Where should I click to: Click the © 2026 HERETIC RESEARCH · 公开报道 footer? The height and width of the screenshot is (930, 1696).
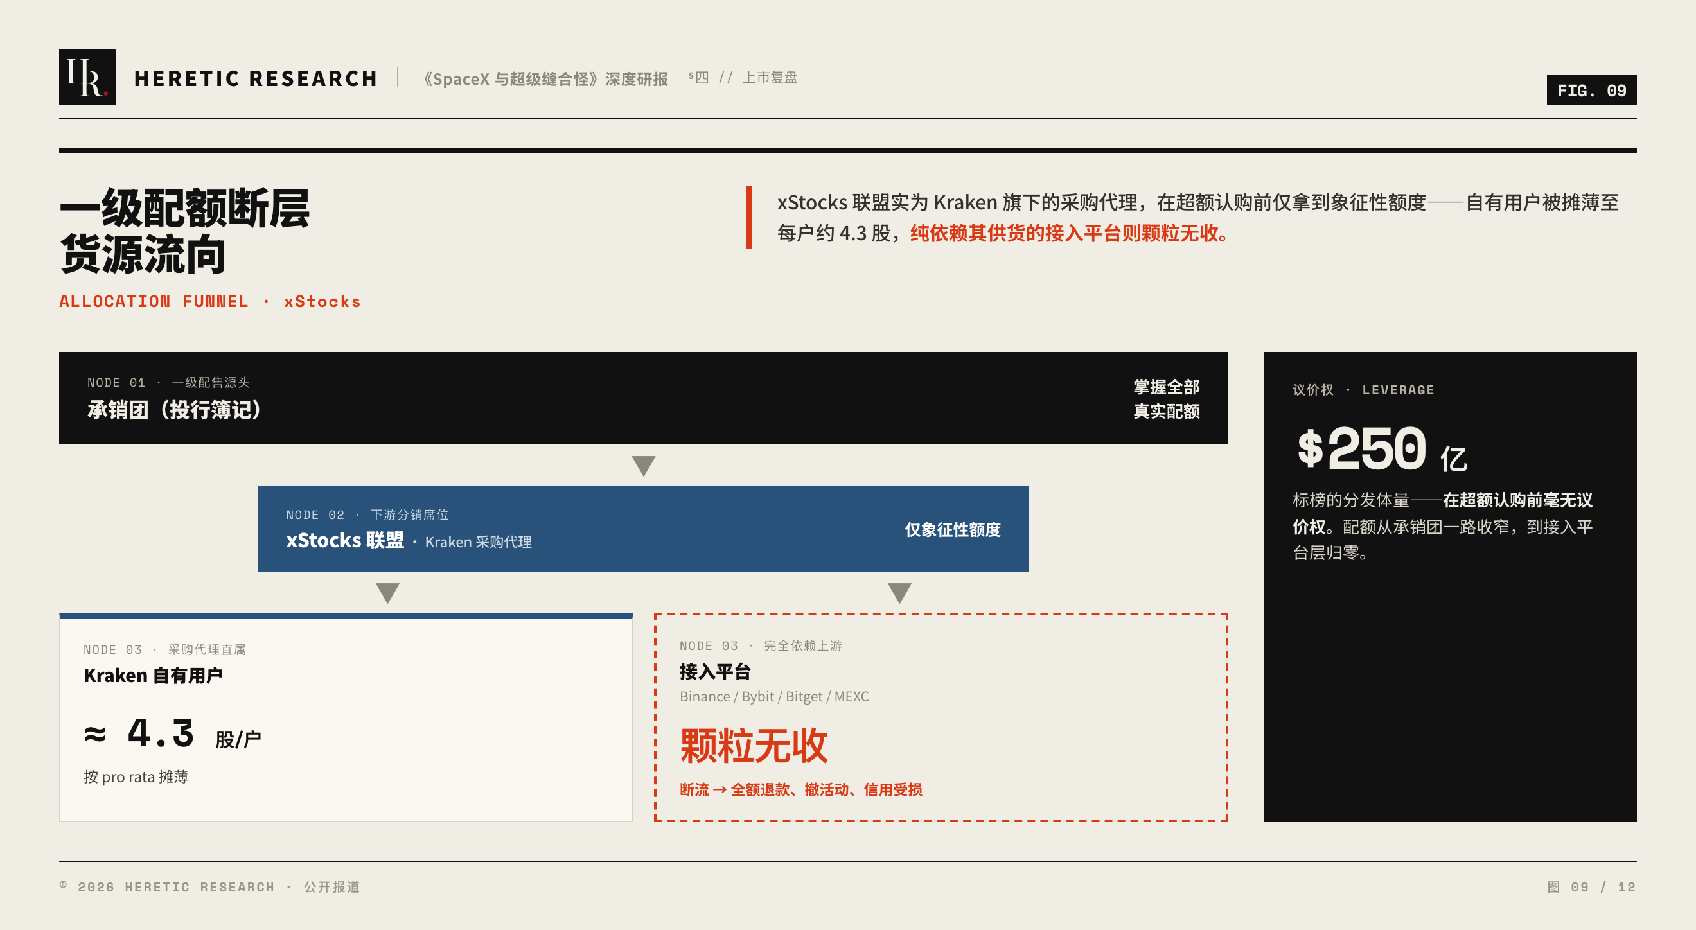coord(209,886)
